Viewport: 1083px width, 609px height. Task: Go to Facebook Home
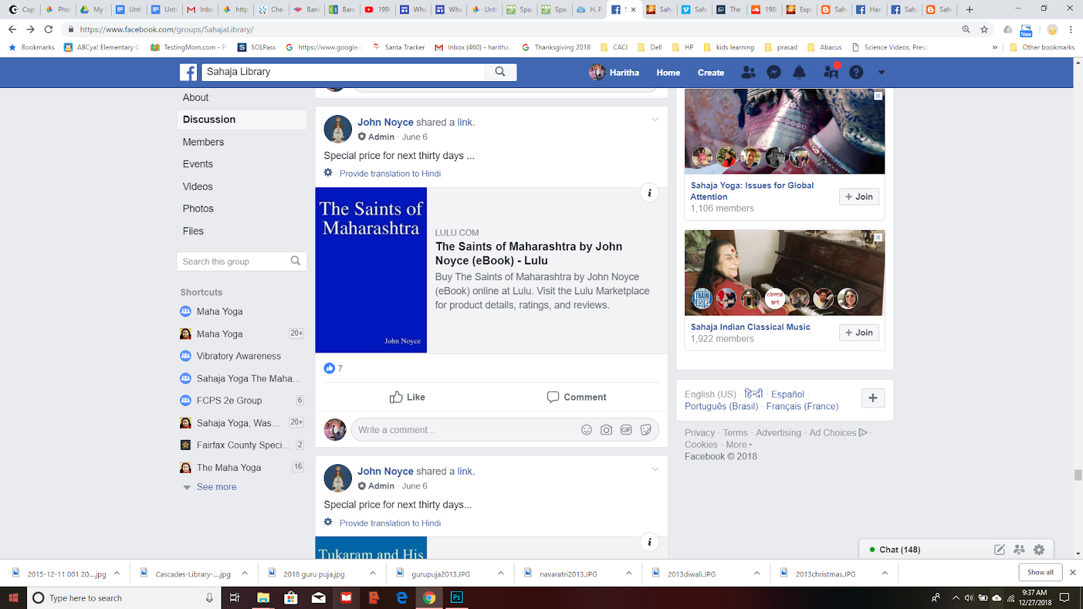pyautogui.click(x=668, y=72)
